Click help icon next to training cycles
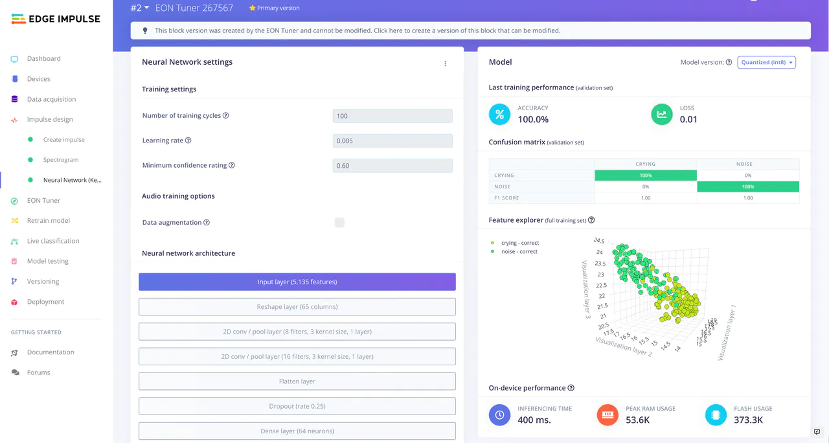 [x=226, y=115]
